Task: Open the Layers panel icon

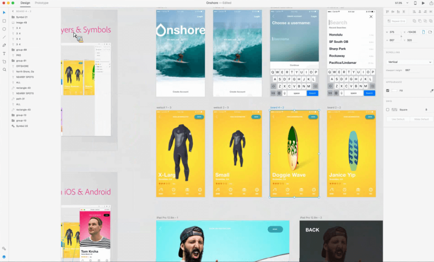Action: click(x=4, y=256)
